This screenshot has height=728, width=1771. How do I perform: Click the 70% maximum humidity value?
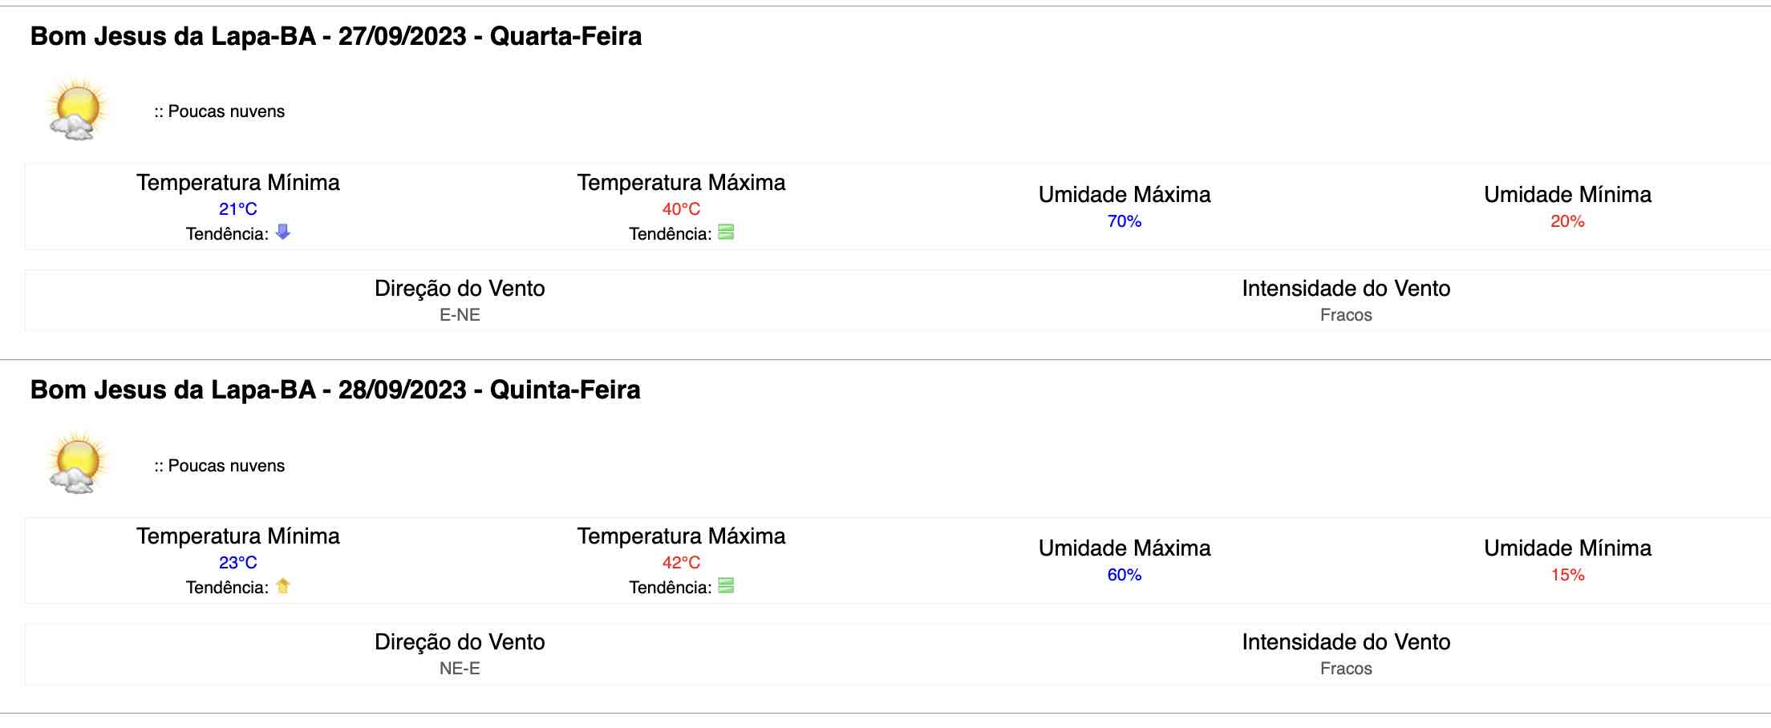[1125, 221]
